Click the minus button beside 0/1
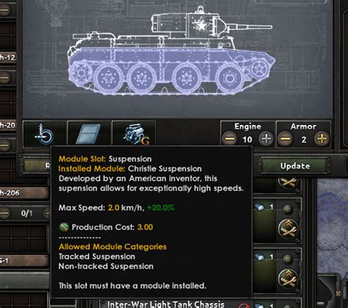The width and height of the screenshot is (348, 308). point(5,213)
